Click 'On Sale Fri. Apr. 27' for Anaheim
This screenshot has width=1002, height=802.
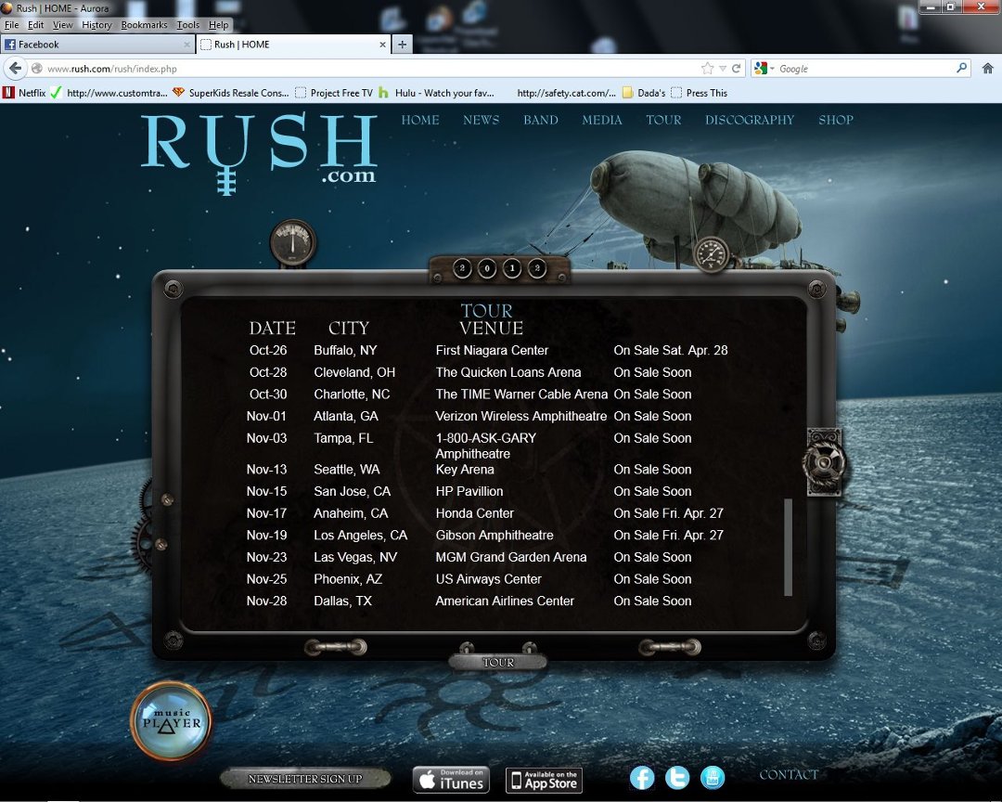tap(668, 513)
